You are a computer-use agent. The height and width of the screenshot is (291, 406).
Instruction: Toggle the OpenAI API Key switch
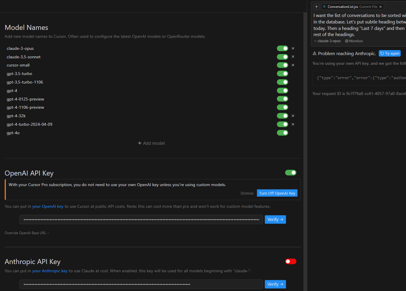click(x=291, y=173)
